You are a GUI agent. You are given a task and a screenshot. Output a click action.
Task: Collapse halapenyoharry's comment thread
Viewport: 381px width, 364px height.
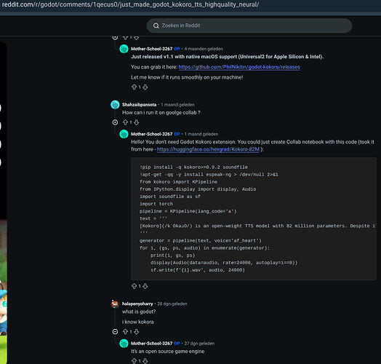[x=115, y=332]
